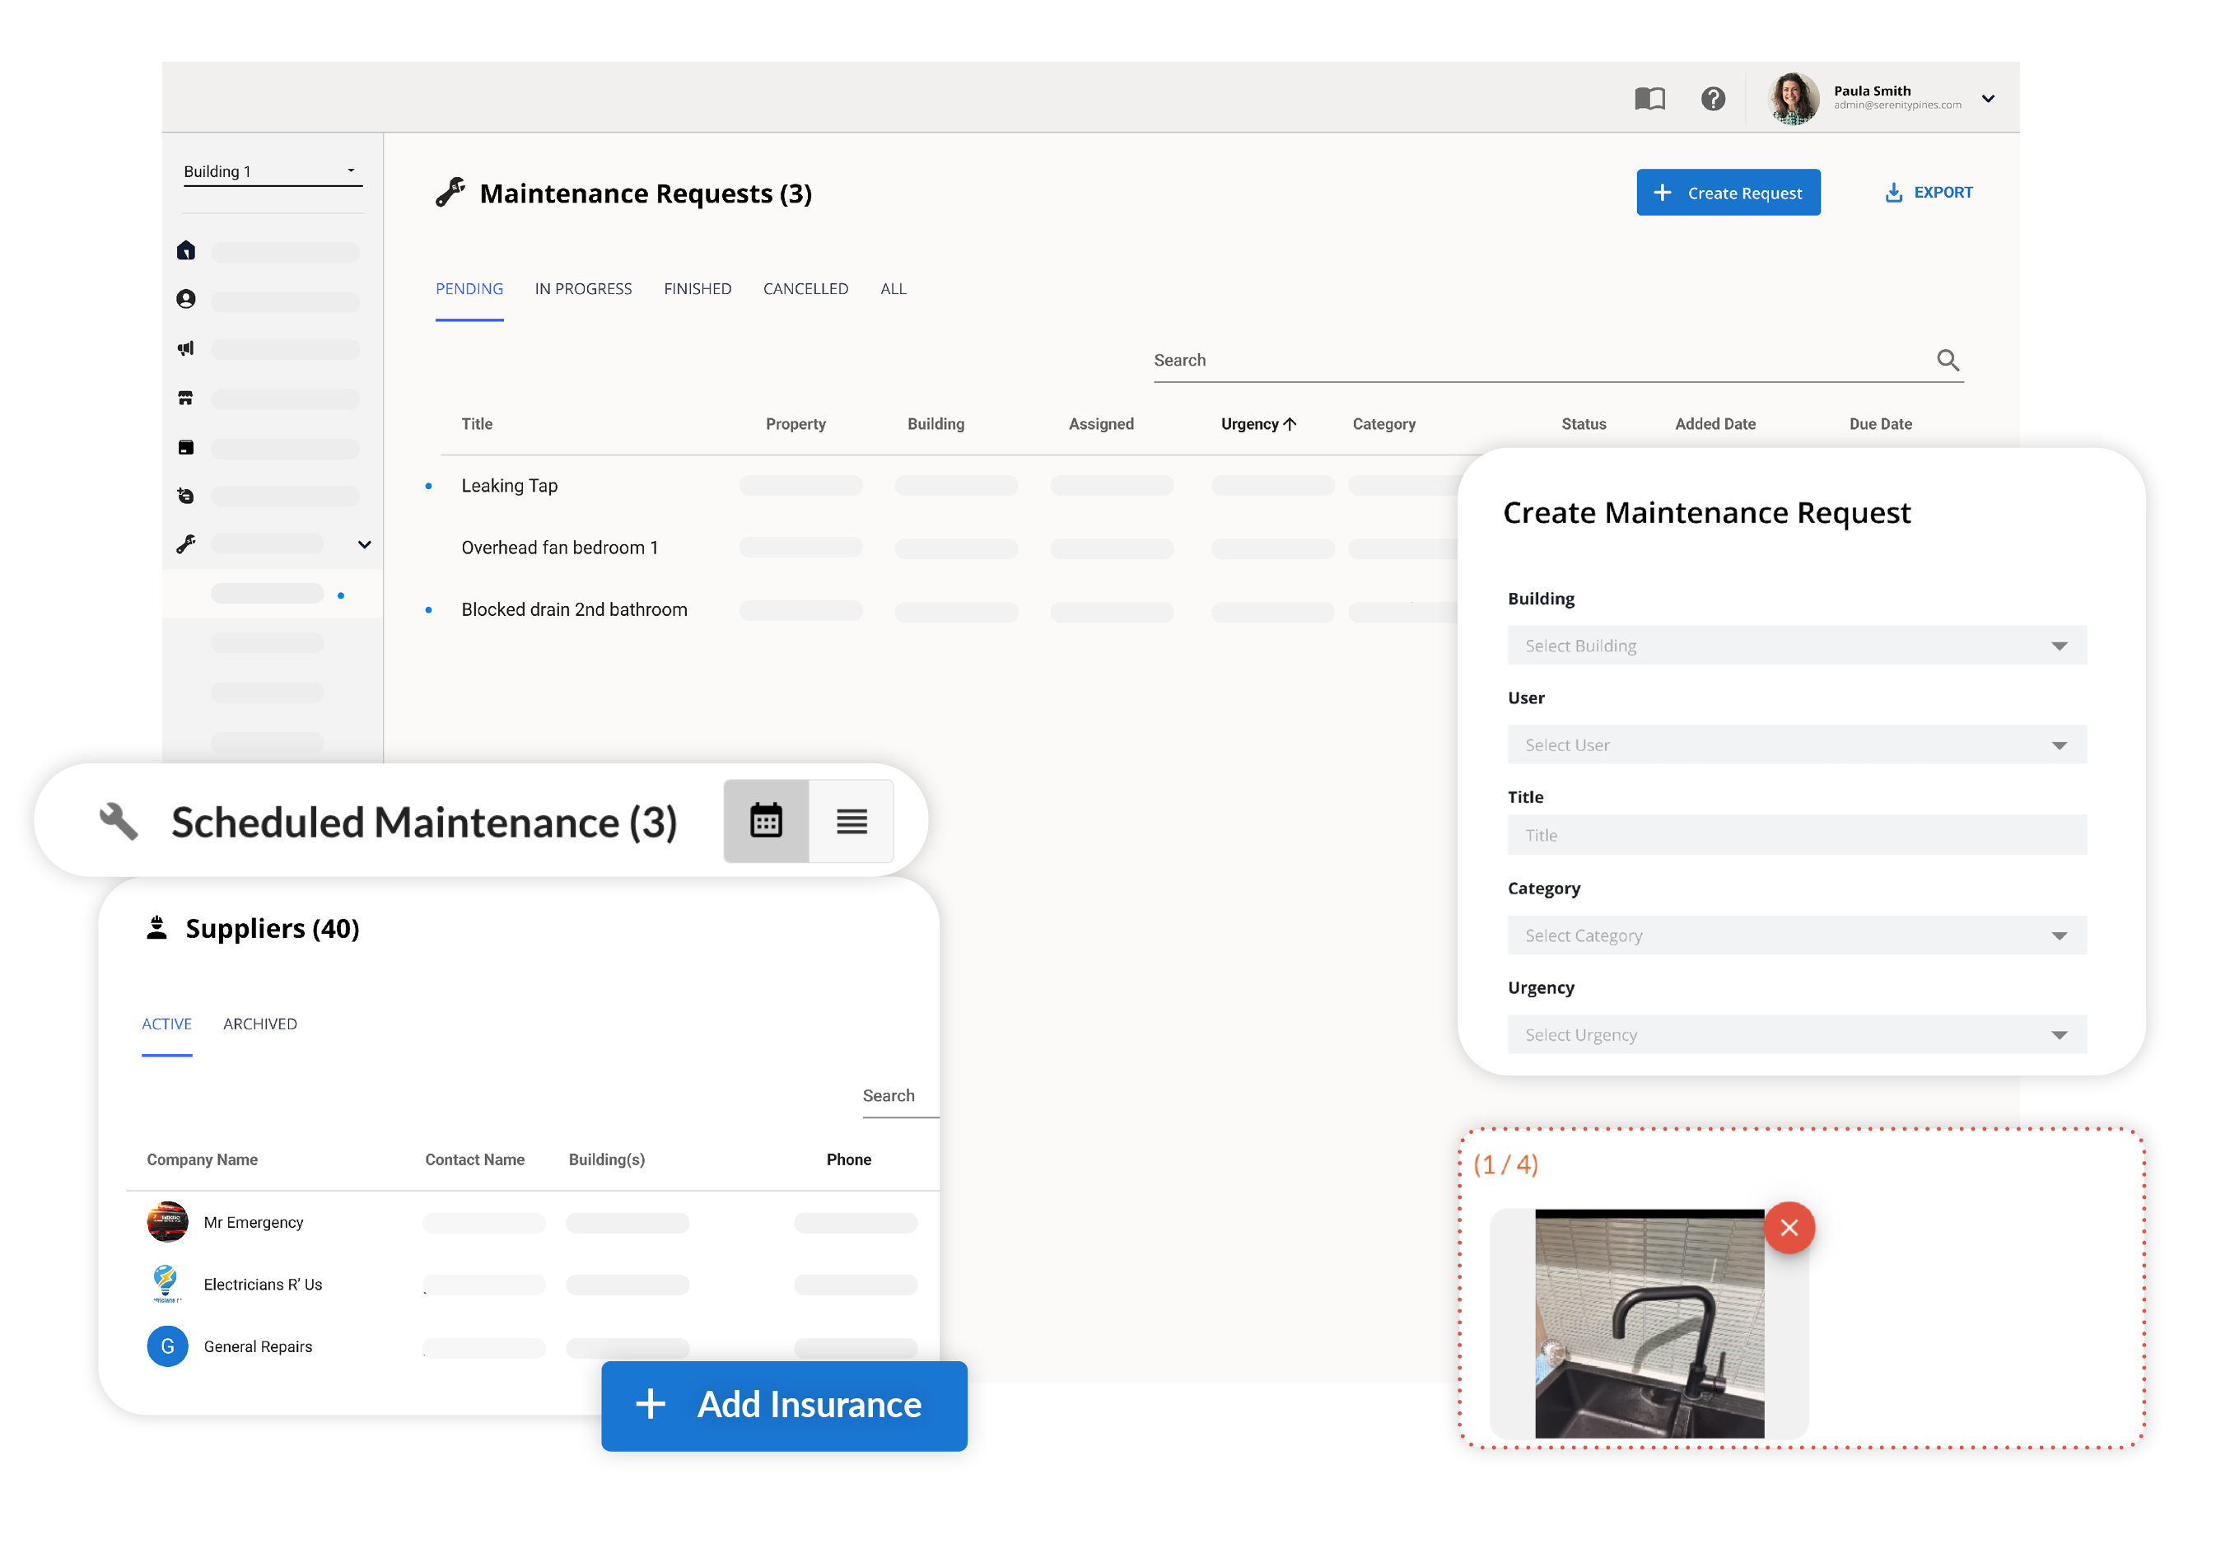The image size is (2230, 1544).
Task: Open the storefront sidebar icon
Action: (186, 399)
